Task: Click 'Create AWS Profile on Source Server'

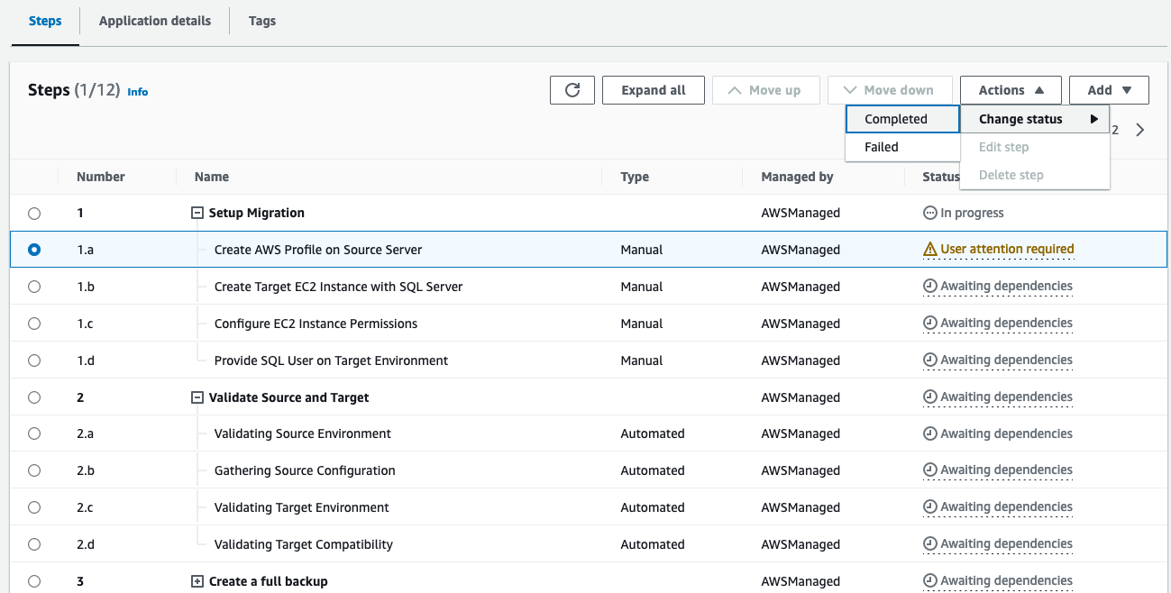Action: [318, 250]
